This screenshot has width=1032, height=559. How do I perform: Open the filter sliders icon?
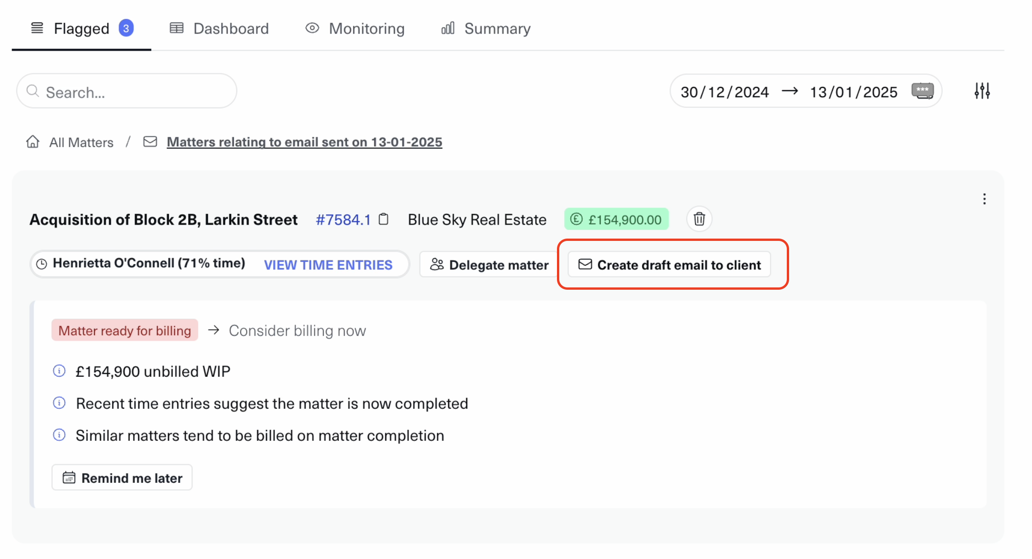982,91
